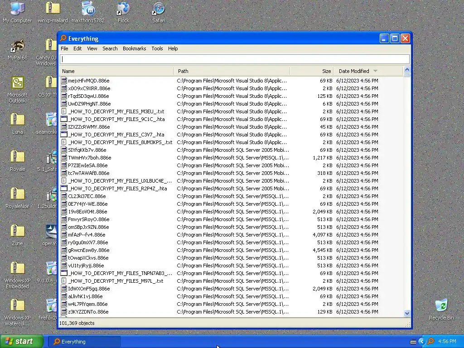Select icon of _HOW_TO_DECRYPT_MY_FILES_M3EU_.txt
Image resolution: width=464 pixels, height=348 pixels.
click(64, 111)
